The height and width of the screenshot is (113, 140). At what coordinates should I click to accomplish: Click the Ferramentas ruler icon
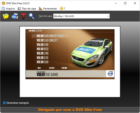(x=41, y=9)
